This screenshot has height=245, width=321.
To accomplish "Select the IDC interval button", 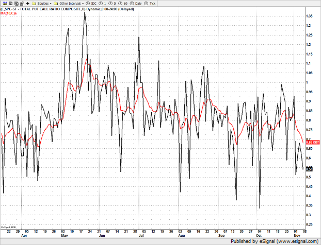I will point(91,4).
